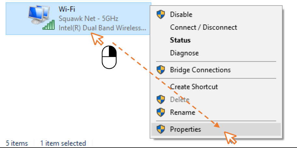
Task: Pick Rename from the context menu
Action: pyautogui.click(x=216, y=112)
